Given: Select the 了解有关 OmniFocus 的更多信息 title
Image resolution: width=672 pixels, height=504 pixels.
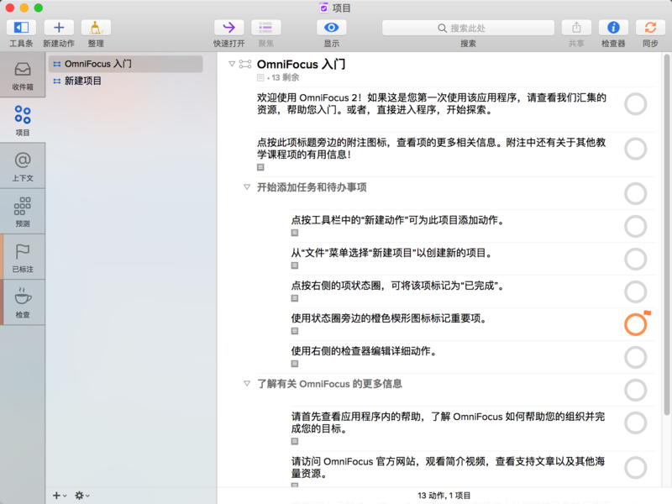Looking at the screenshot, I should pyautogui.click(x=329, y=384).
